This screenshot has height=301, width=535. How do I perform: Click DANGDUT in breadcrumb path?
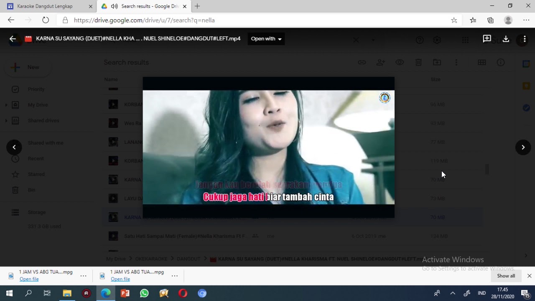click(189, 259)
